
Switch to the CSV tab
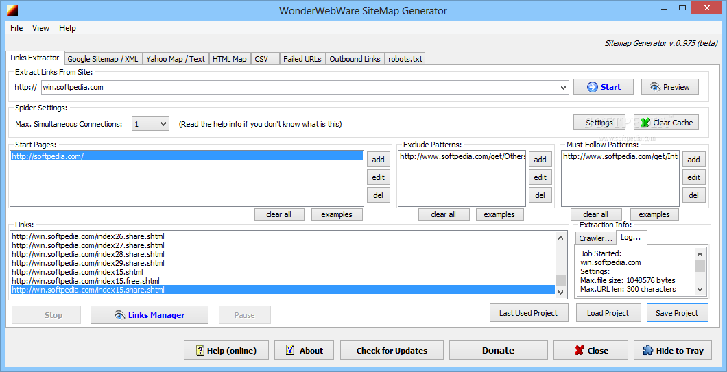(265, 59)
